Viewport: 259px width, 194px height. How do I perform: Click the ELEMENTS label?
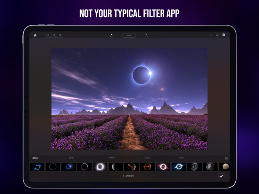129,176
